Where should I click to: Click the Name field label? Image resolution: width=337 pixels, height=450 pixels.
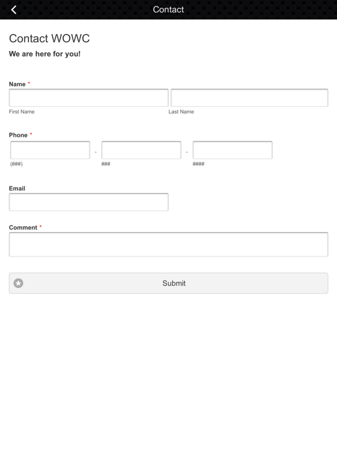pos(17,84)
